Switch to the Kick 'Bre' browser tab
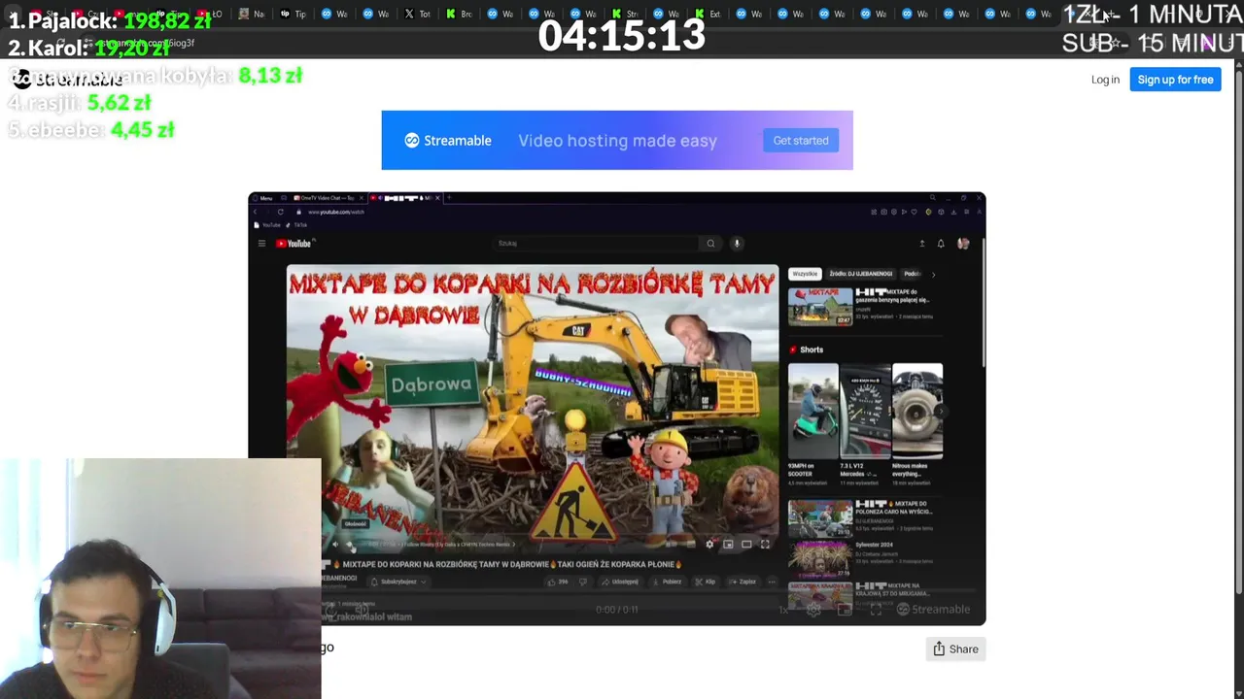 click(460, 14)
